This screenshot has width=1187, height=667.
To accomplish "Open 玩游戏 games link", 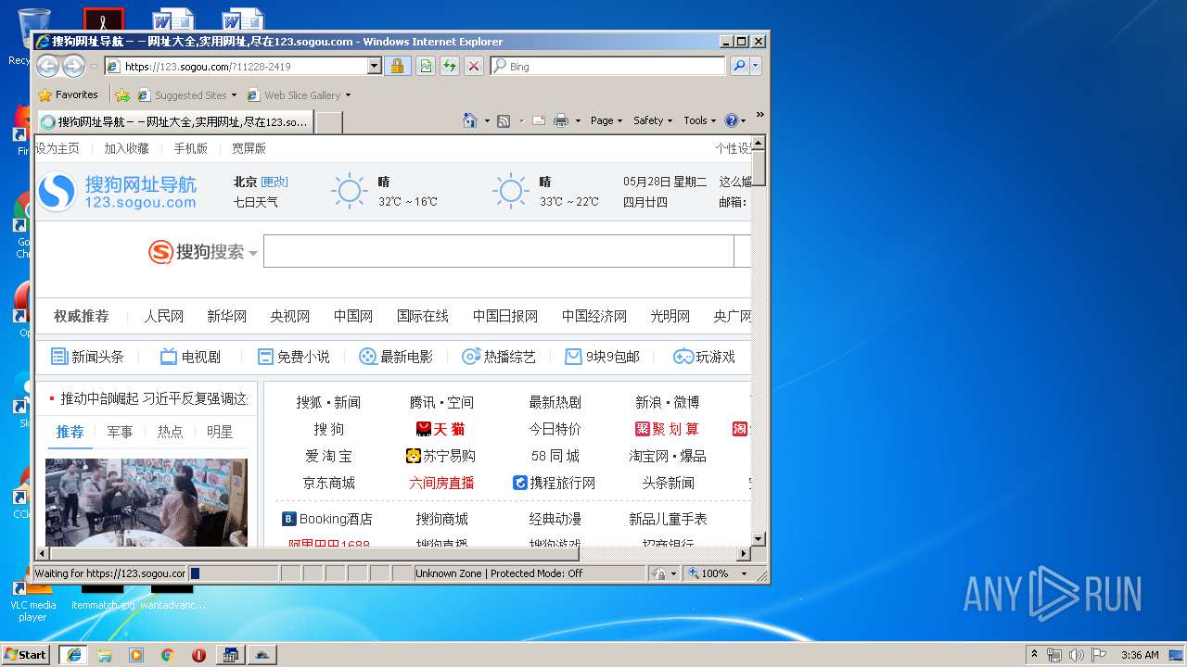I will 704,357.
